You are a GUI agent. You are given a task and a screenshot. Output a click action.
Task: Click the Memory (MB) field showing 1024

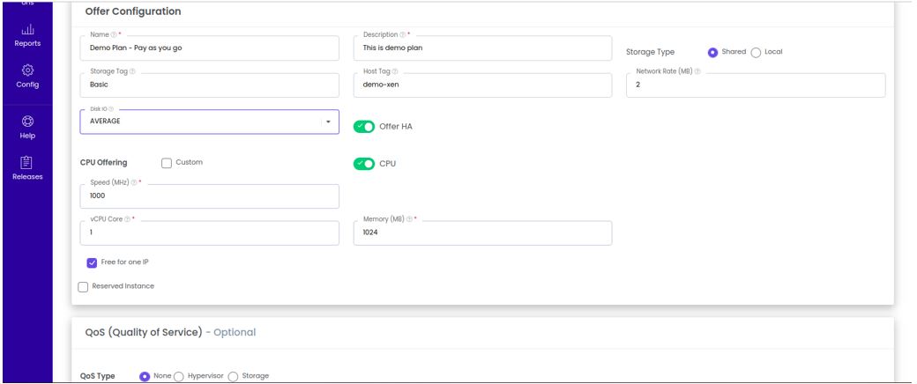click(x=482, y=233)
